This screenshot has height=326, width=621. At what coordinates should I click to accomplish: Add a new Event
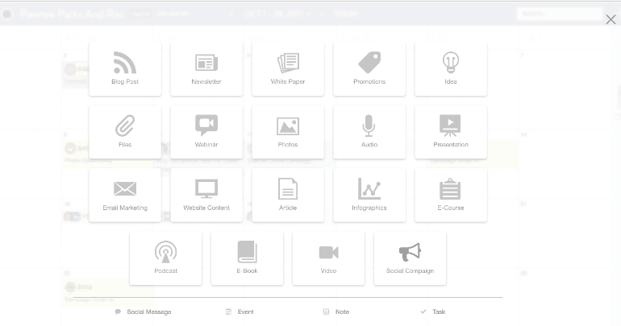[x=244, y=312]
